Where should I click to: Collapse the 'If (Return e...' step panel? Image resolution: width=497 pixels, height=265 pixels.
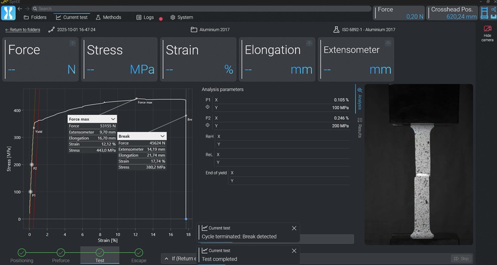(x=166, y=259)
